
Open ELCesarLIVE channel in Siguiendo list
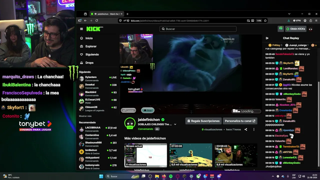tap(98, 101)
